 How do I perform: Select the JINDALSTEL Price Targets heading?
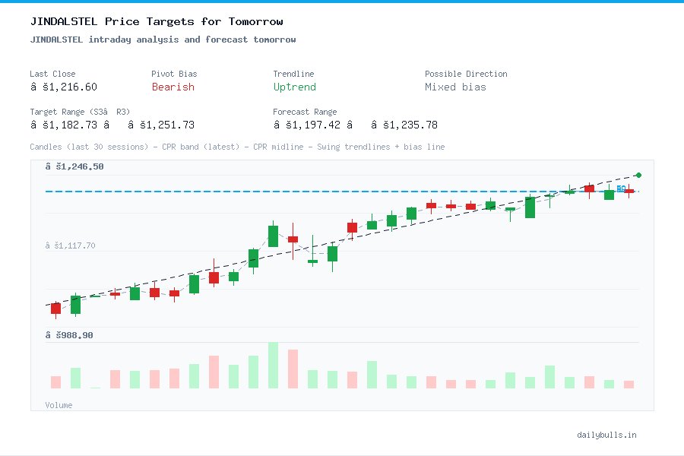click(x=155, y=21)
